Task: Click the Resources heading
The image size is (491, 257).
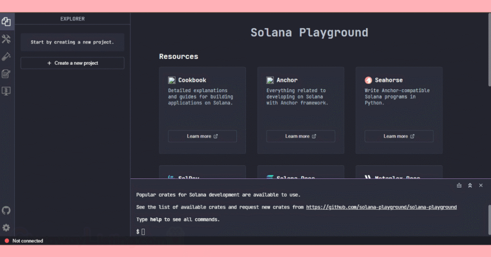Action: (x=178, y=57)
